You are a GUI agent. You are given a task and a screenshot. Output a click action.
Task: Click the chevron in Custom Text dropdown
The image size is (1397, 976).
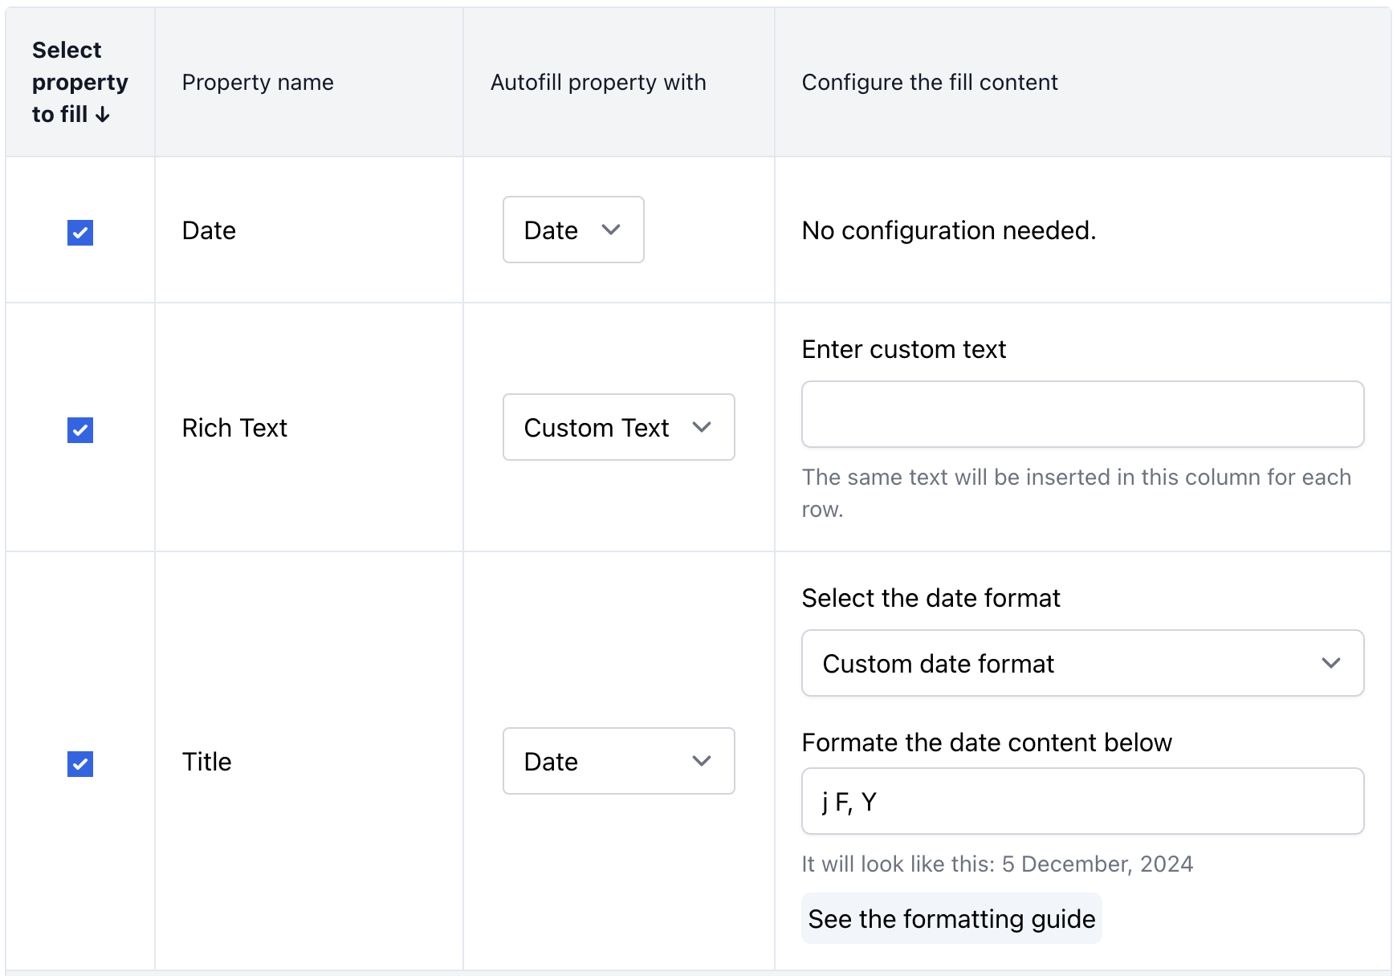(x=702, y=427)
